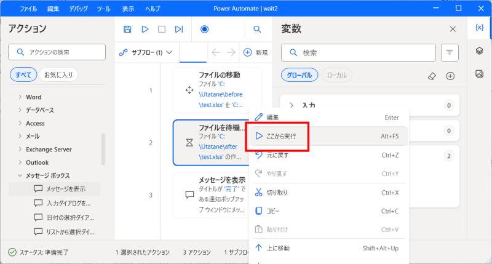This screenshot has height=264, width=492.
Task: Click the 新規 subflow button
Action: pyautogui.click(x=256, y=53)
